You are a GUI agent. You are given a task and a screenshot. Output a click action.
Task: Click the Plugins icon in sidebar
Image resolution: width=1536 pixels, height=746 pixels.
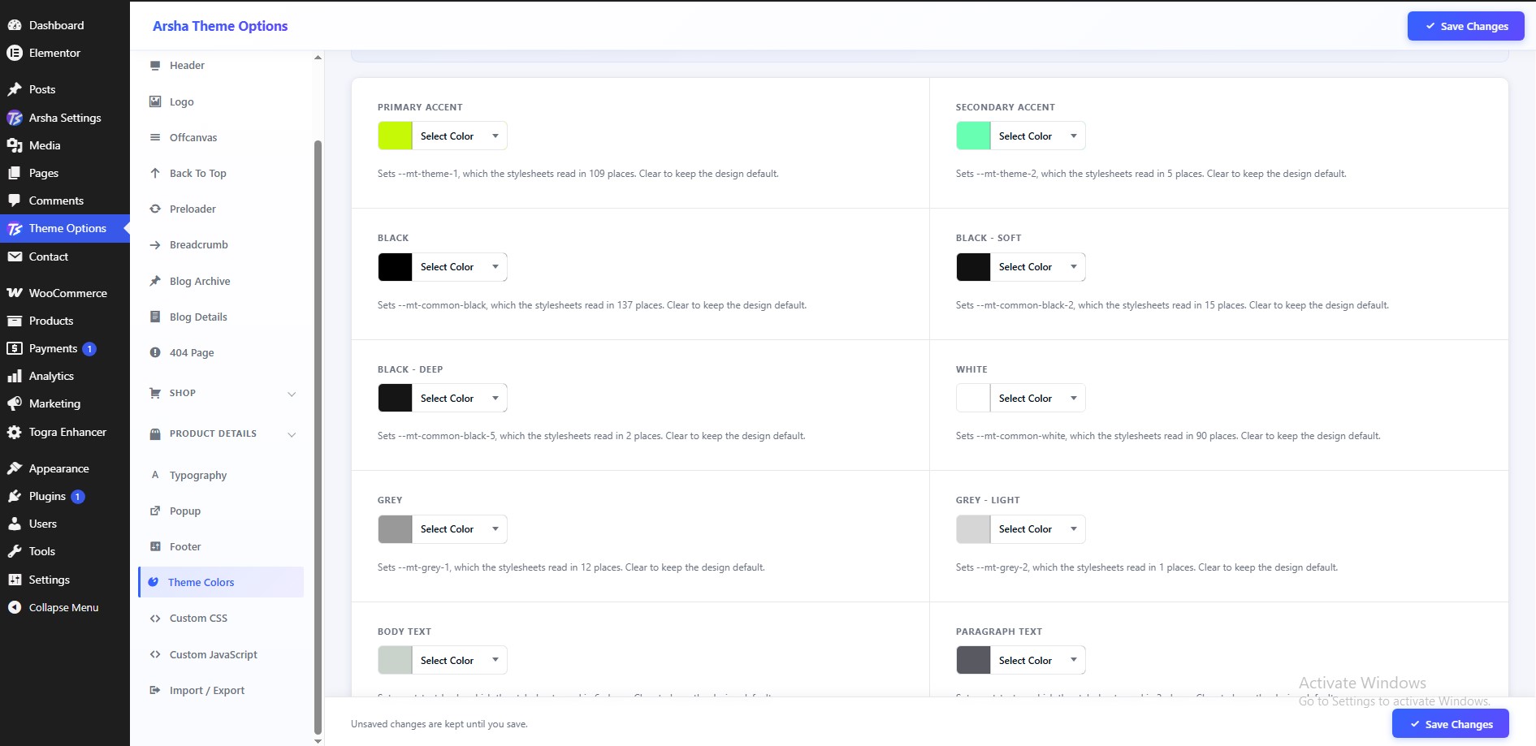(15, 496)
